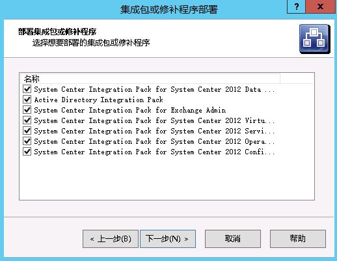Viewport: 337px width, 261px height.
Task: Click the question mark help icon in title bar
Action: coord(296,7)
